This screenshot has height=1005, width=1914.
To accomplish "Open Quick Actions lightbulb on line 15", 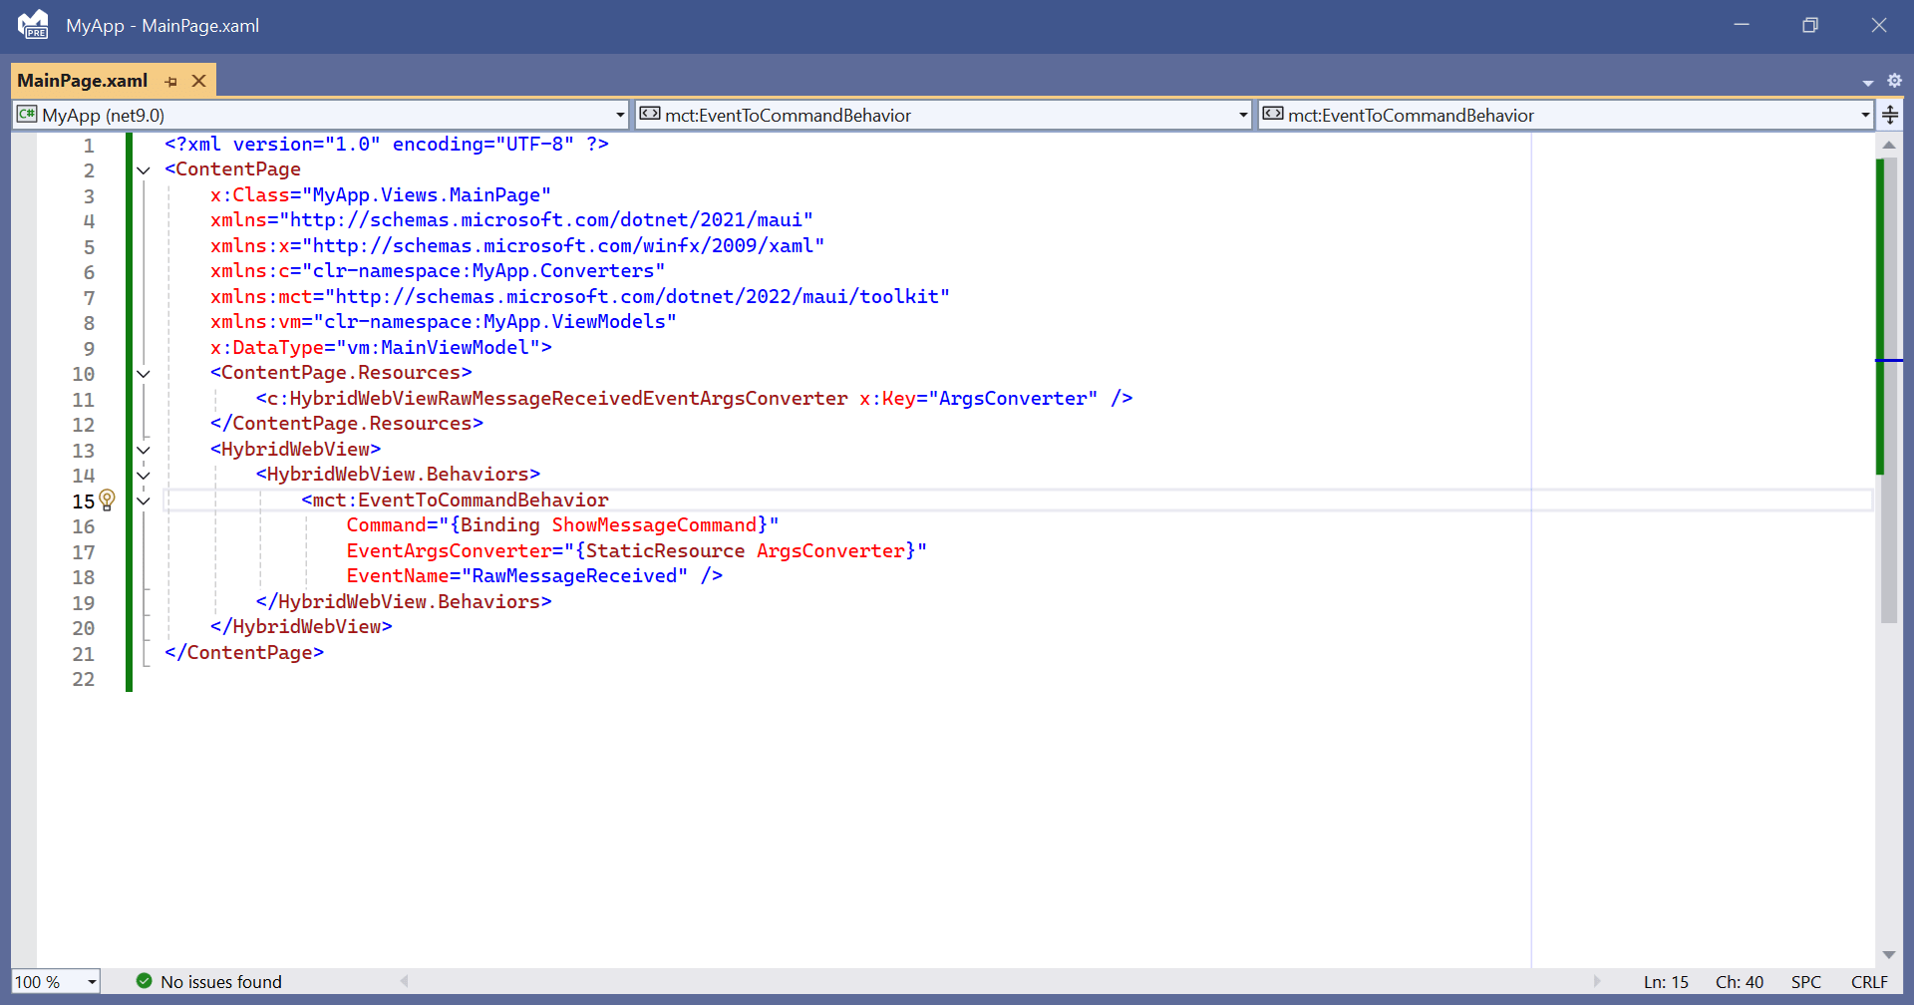I will (108, 500).
